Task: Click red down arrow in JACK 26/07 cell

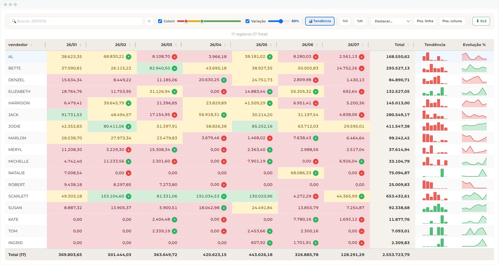Action: (x=361, y=115)
